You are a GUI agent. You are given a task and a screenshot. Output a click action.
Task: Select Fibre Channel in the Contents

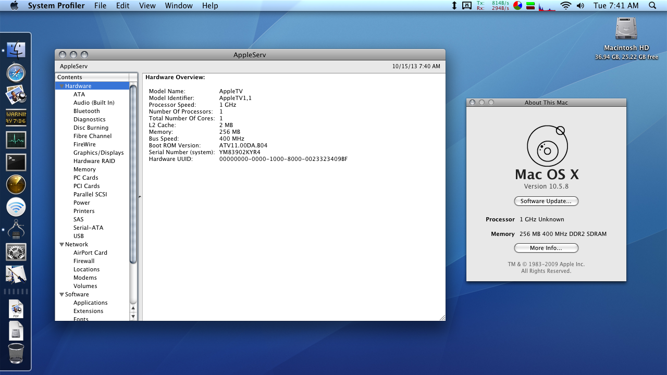click(93, 136)
